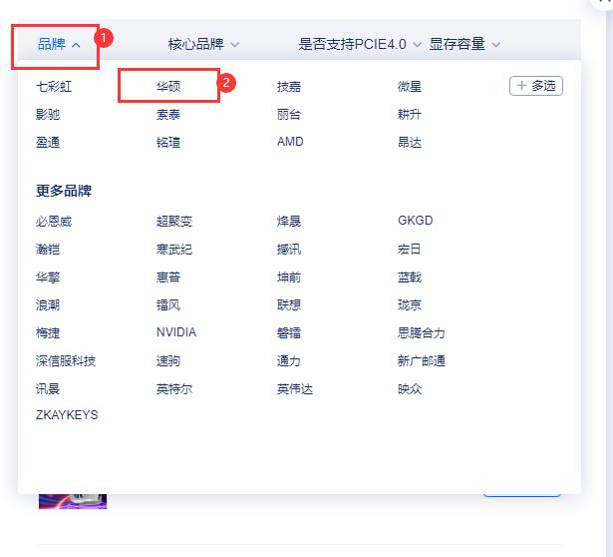Select the 坤前 brand

point(289,278)
